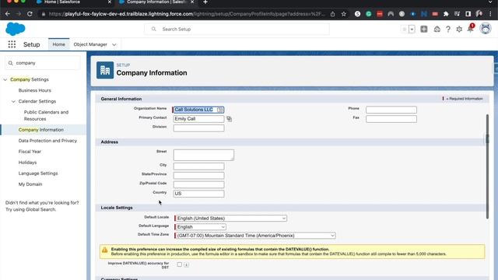Collapse the Calendar Settings tree node
Viewport: 498px width, 280px height.
[x=13, y=101]
